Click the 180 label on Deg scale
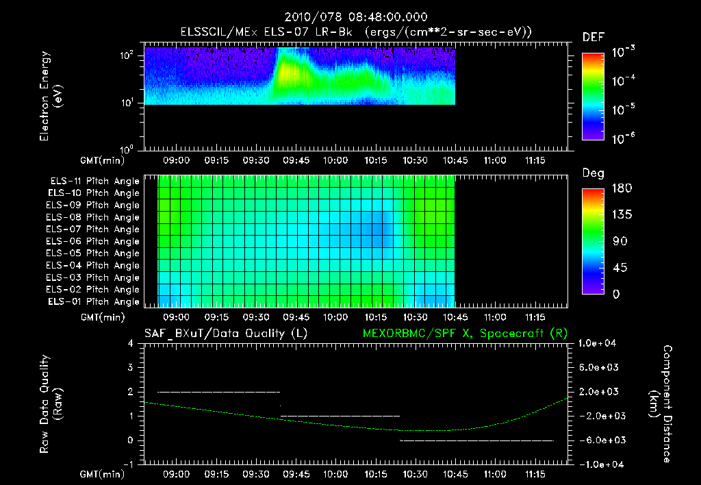The image size is (701, 485). [622, 188]
